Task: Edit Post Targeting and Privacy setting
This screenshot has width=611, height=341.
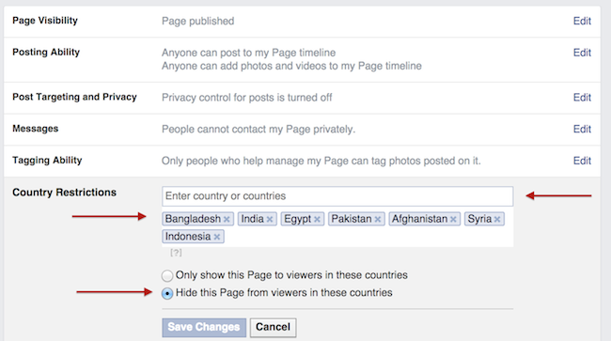Action: (x=582, y=98)
